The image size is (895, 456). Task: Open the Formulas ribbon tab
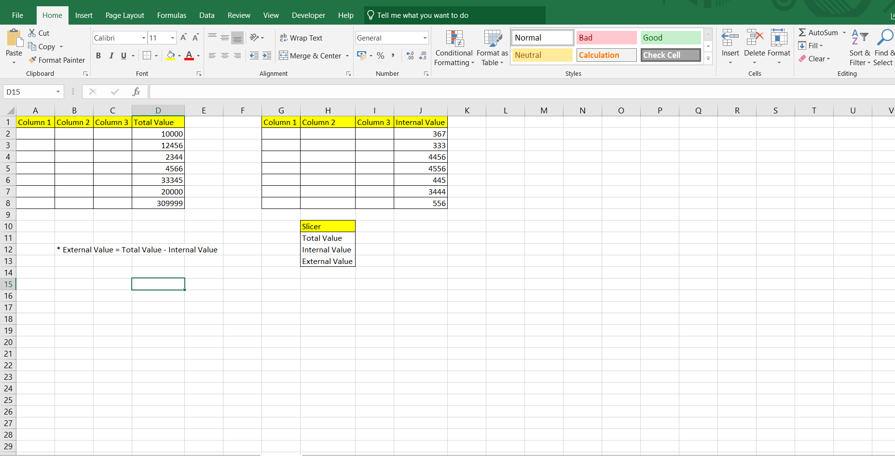(x=172, y=15)
